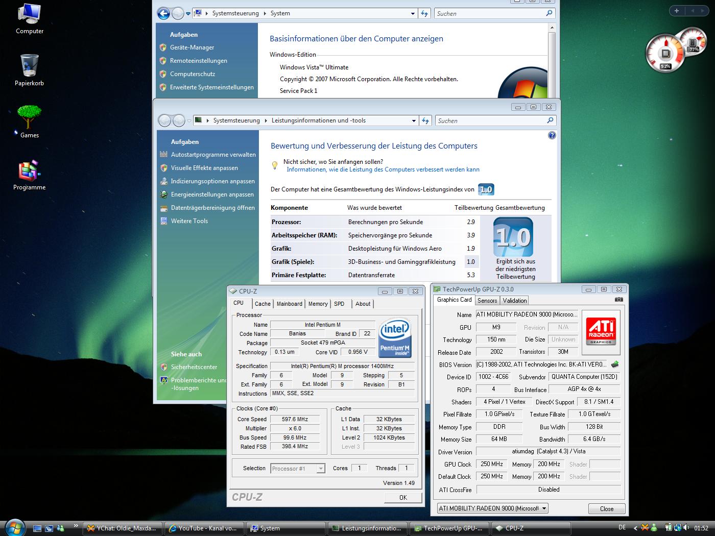Screen dimensions: 715x536
Task: Click refresh icon in System address bar
Action: [x=424, y=14]
